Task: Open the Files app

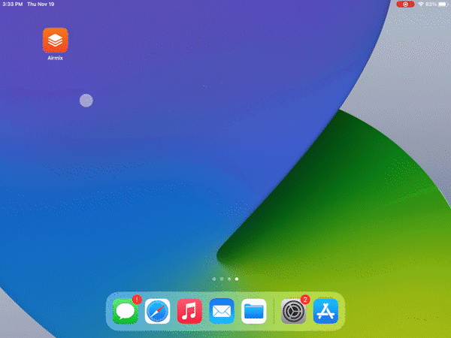Action: click(x=254, y=310)
